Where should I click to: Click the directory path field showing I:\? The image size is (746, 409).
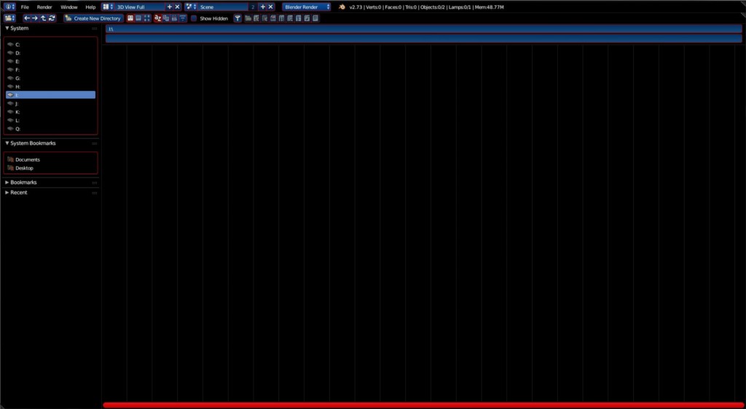pos(423,29)
